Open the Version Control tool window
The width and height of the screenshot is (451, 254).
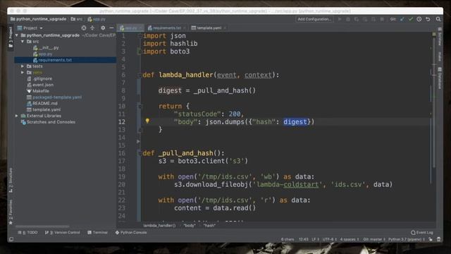click(x=62, y=232)
